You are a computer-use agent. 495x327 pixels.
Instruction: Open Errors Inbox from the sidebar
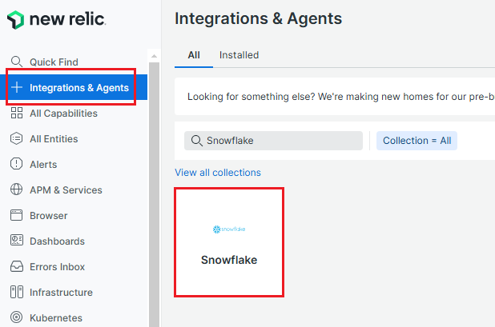point(57,267)
